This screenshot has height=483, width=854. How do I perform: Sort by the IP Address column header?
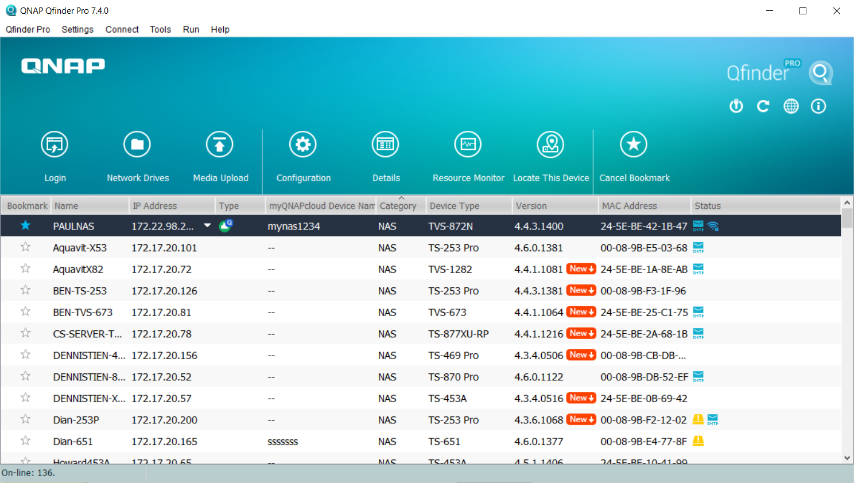tap(172, 205)
